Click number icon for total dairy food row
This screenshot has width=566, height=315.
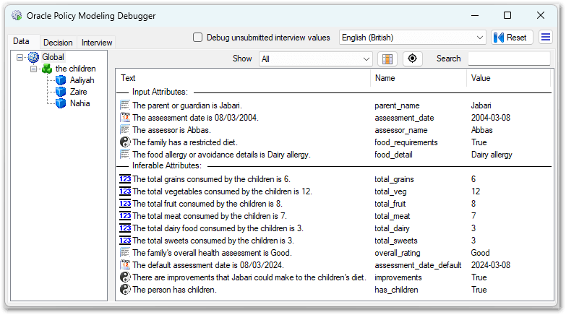[x=125, y=228]
